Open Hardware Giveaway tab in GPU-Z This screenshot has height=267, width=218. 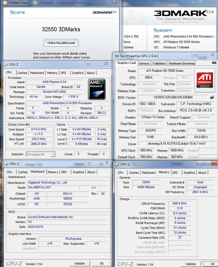(182, 63)
